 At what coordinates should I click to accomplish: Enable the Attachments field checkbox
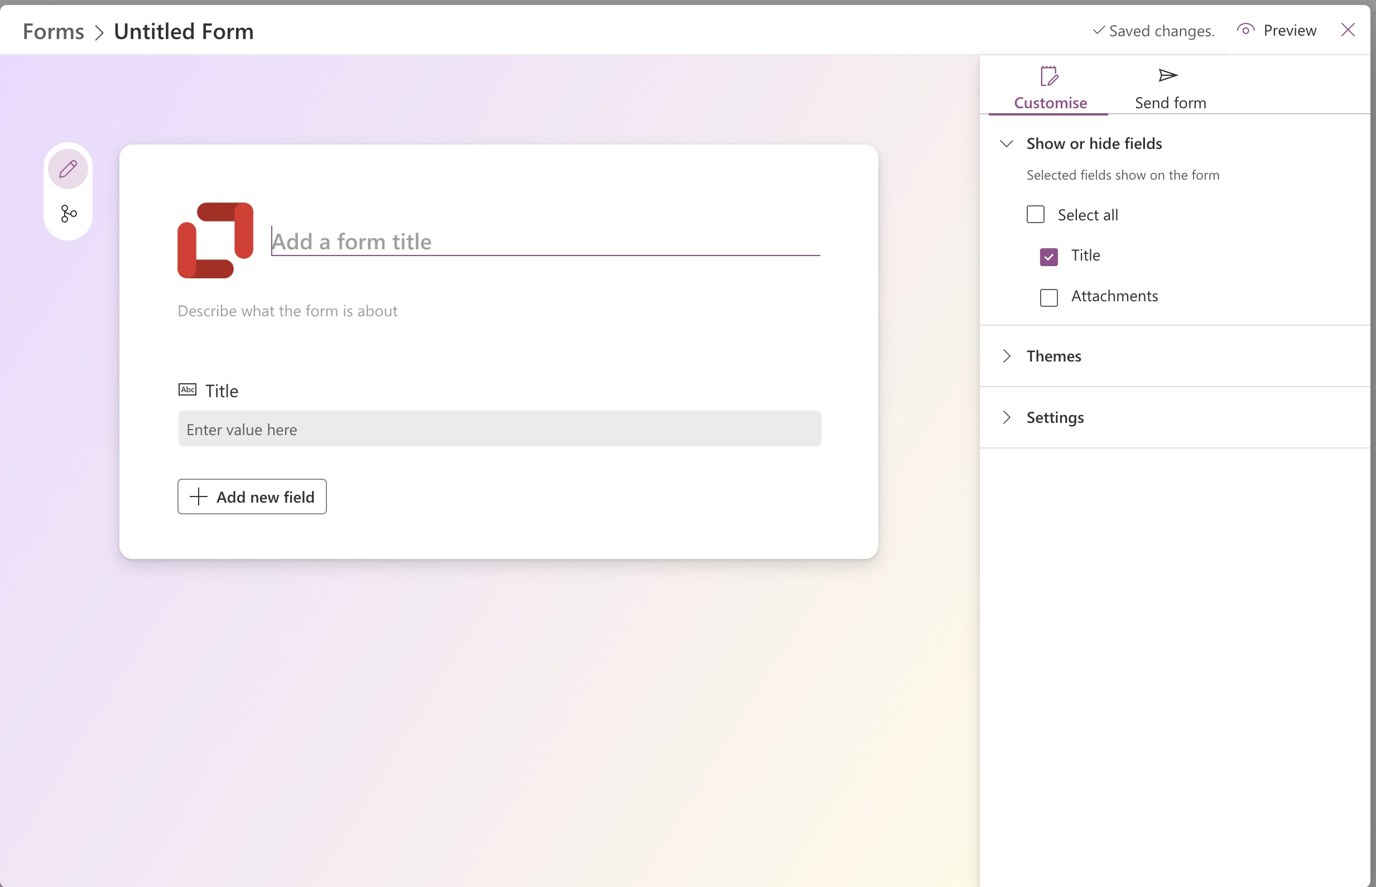pos(1048,297)
